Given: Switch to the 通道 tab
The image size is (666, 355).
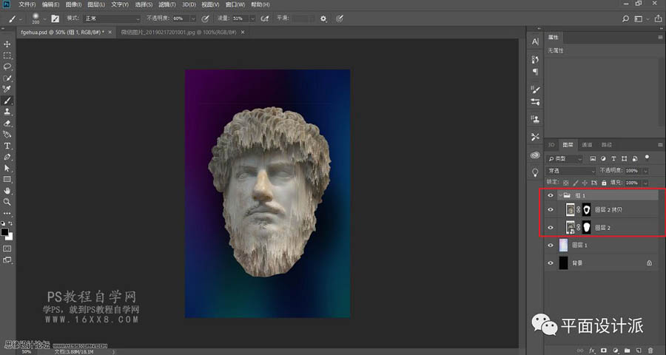Looking at the screenshot, I should [x=587, y=145].
